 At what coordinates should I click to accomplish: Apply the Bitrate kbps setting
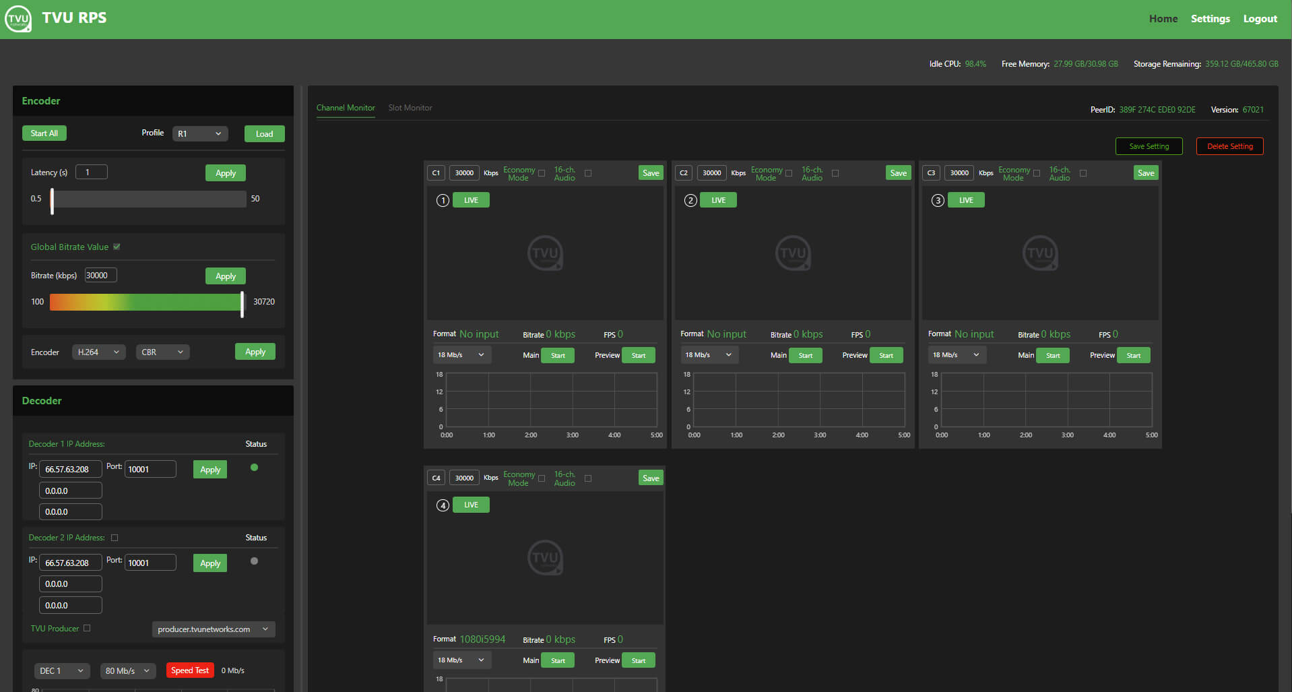tap(226, 276)
